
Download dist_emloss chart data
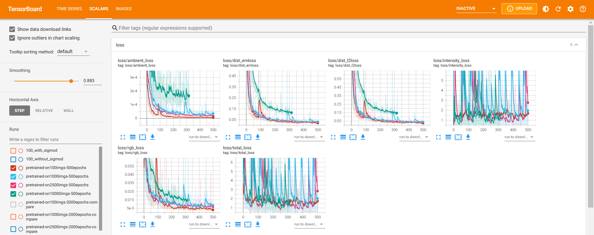point(258,137)
